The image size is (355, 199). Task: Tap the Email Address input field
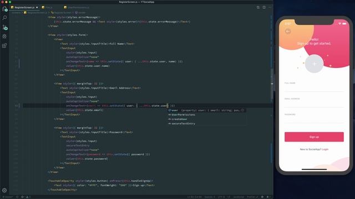(x=314, y=104)
